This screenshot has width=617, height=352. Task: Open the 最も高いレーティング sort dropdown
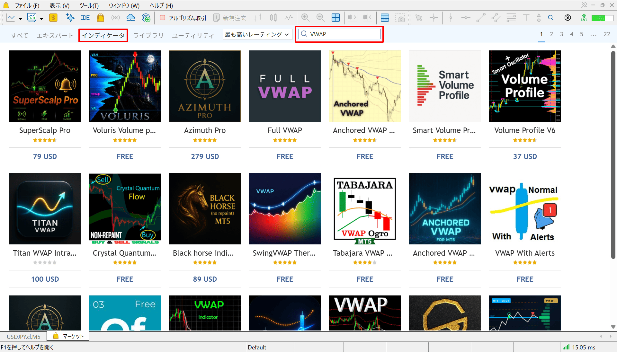pyautogui.click(x=257, y=34)
